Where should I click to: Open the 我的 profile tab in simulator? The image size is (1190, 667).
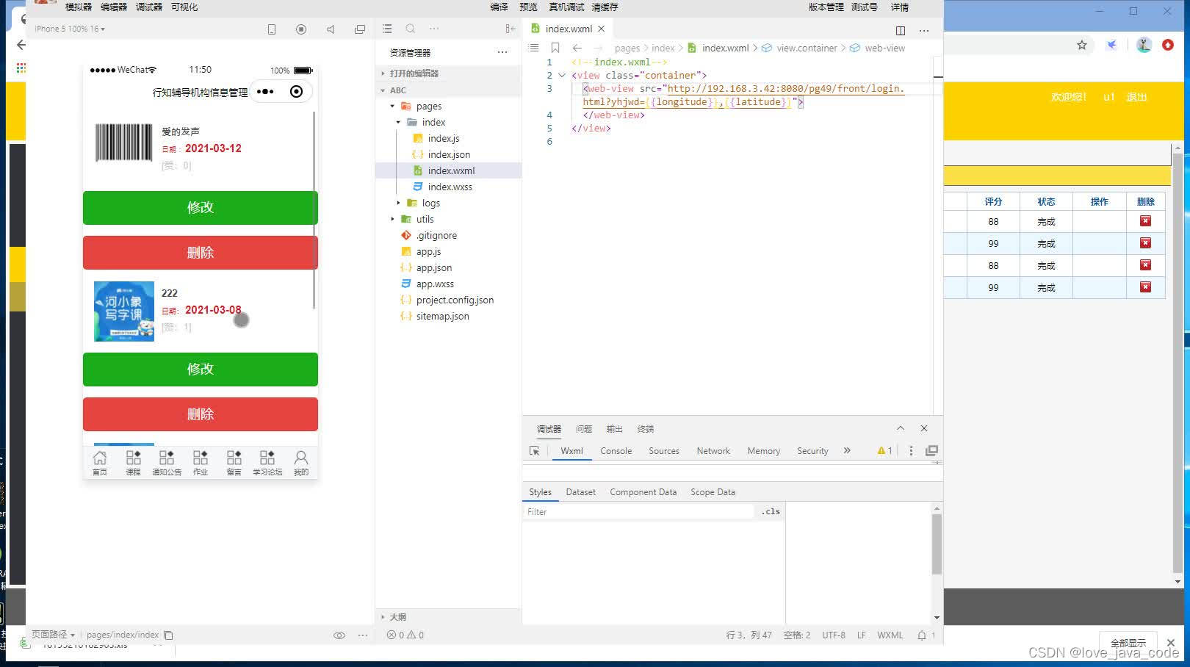click(301, 463)
